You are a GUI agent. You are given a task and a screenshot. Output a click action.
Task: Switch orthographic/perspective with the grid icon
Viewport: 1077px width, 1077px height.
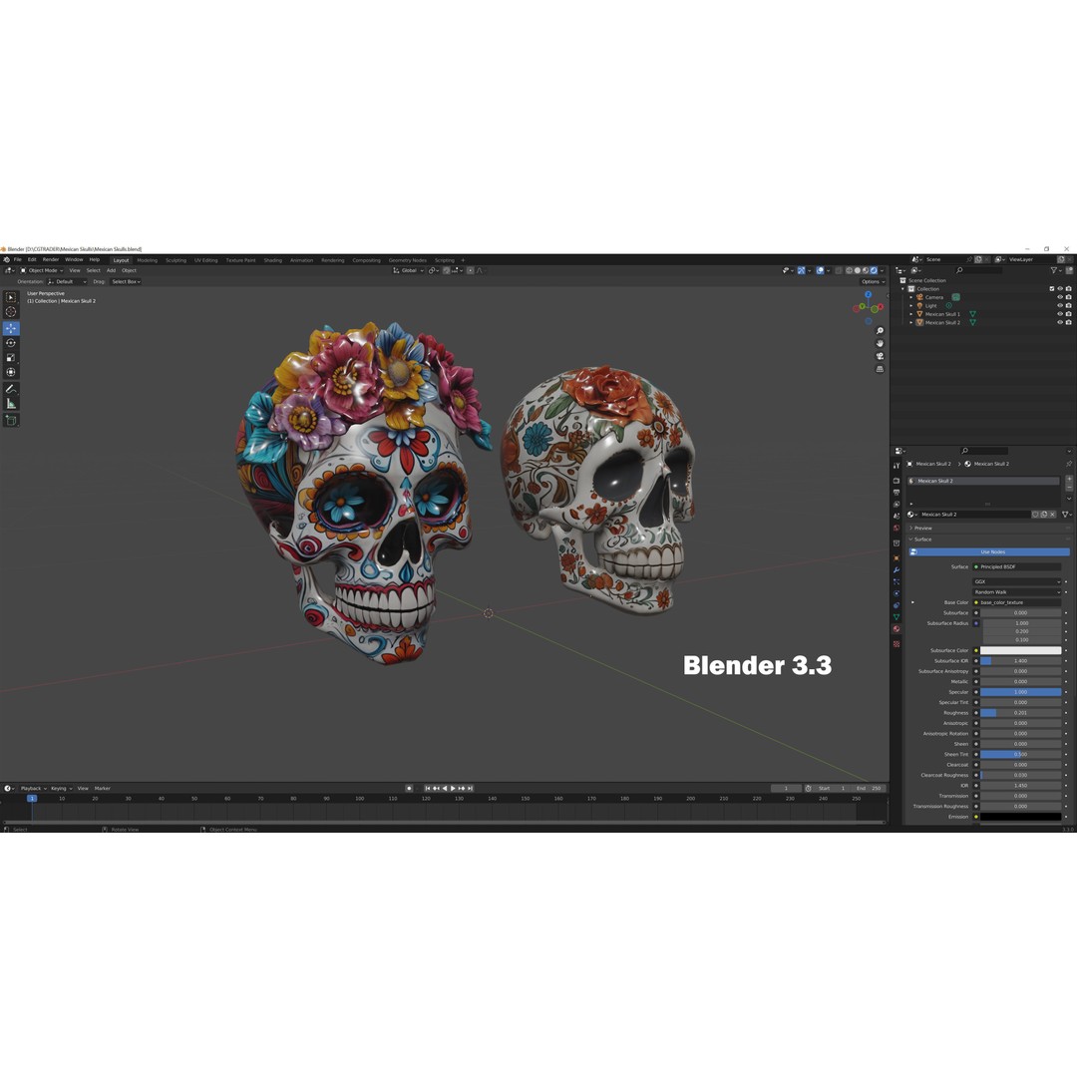pyautogui.click(x=880, y=369)
